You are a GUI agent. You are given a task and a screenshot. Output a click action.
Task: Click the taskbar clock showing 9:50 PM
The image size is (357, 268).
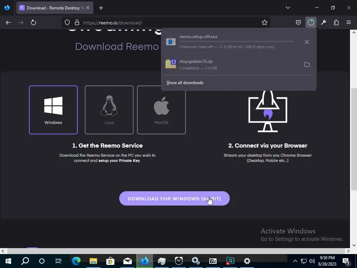[327, 261]
